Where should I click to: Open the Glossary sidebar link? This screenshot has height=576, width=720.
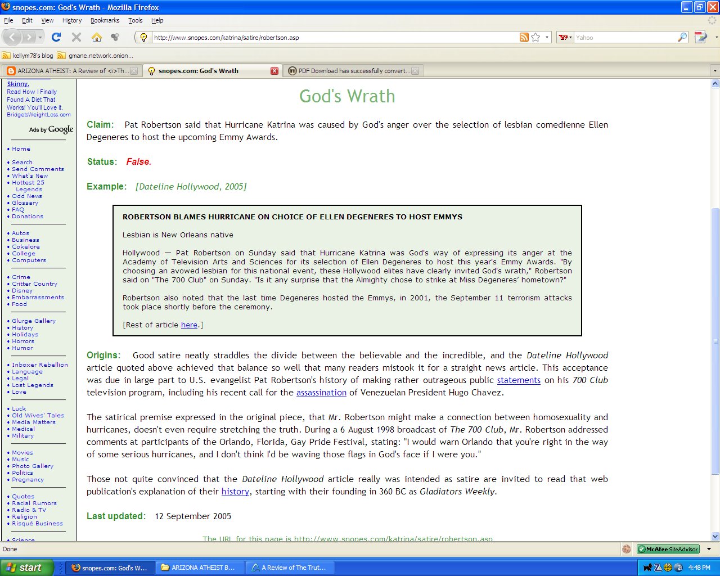pyautogui.click(x=25, y=203)
